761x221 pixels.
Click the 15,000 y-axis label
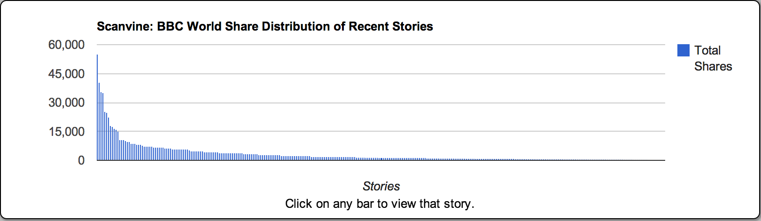(66, 132)
